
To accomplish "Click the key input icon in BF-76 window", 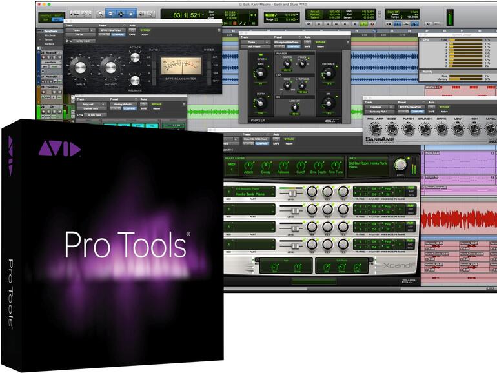I will [x=68, y=41].
